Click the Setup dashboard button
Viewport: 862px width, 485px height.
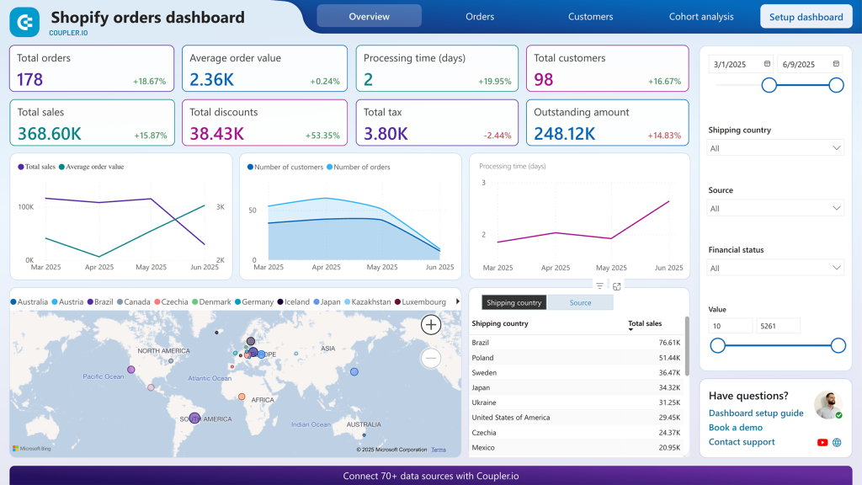(x=806, y=16)
